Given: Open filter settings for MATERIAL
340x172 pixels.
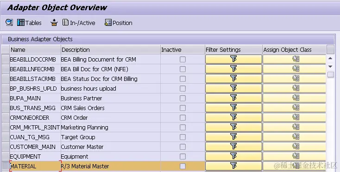Looking at the screenshot, I should (233, 166).
